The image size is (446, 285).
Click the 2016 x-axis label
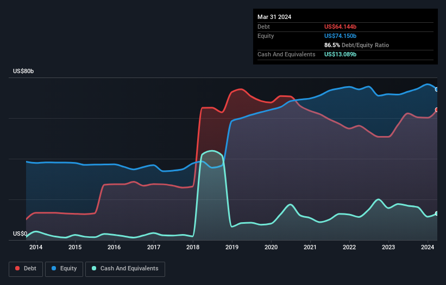[x=114, y=247]
